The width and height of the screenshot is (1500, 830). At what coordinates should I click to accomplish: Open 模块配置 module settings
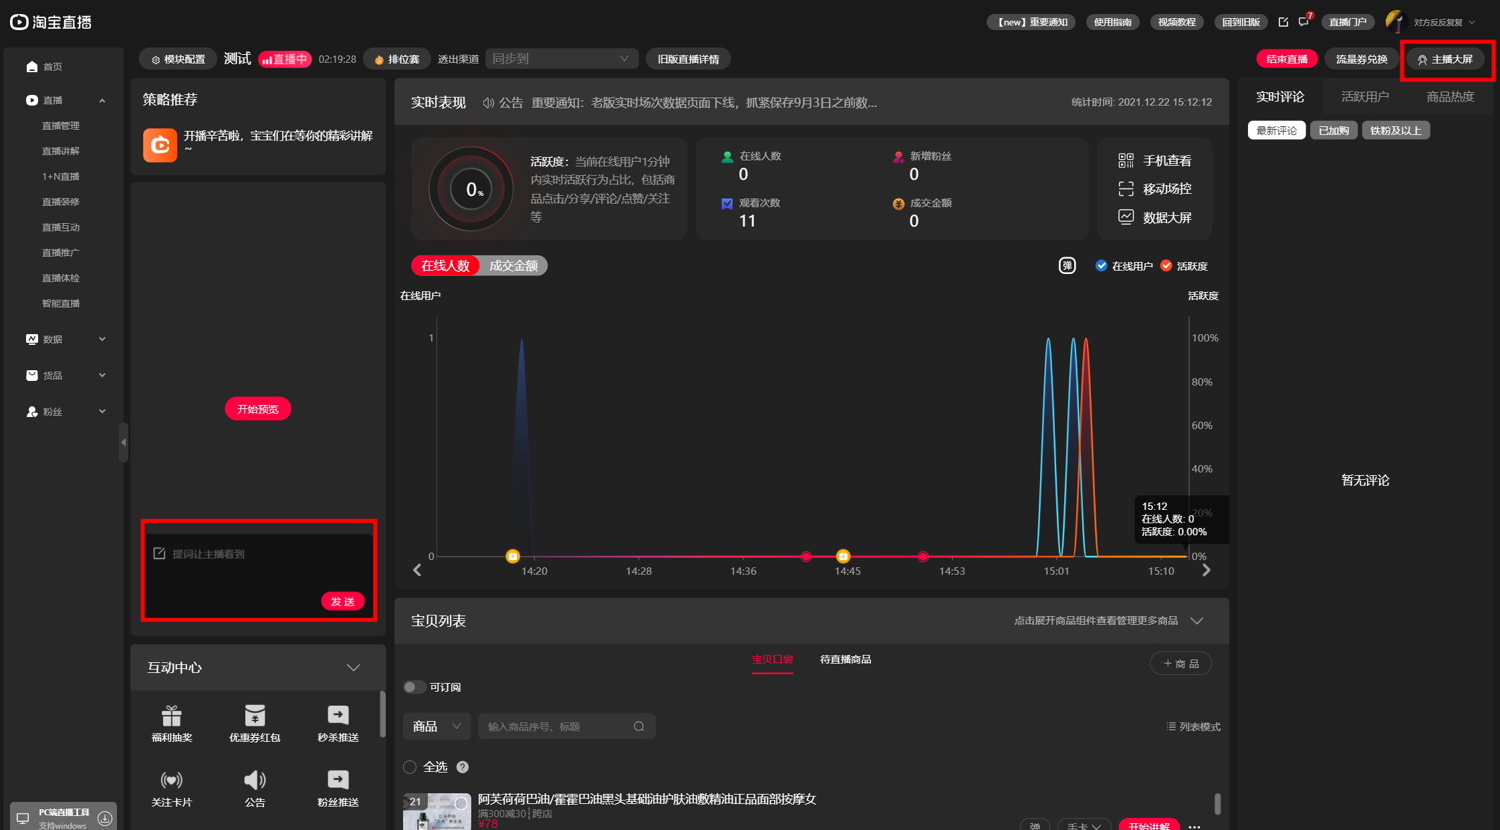point(178,59)
